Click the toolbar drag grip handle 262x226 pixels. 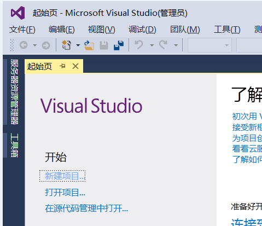(12, 45)
